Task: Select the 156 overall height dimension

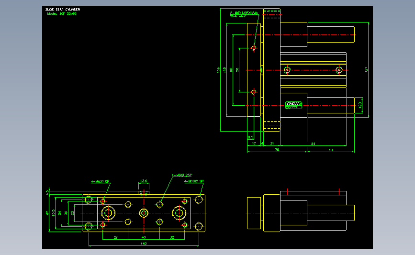Action: pos(218,70)
